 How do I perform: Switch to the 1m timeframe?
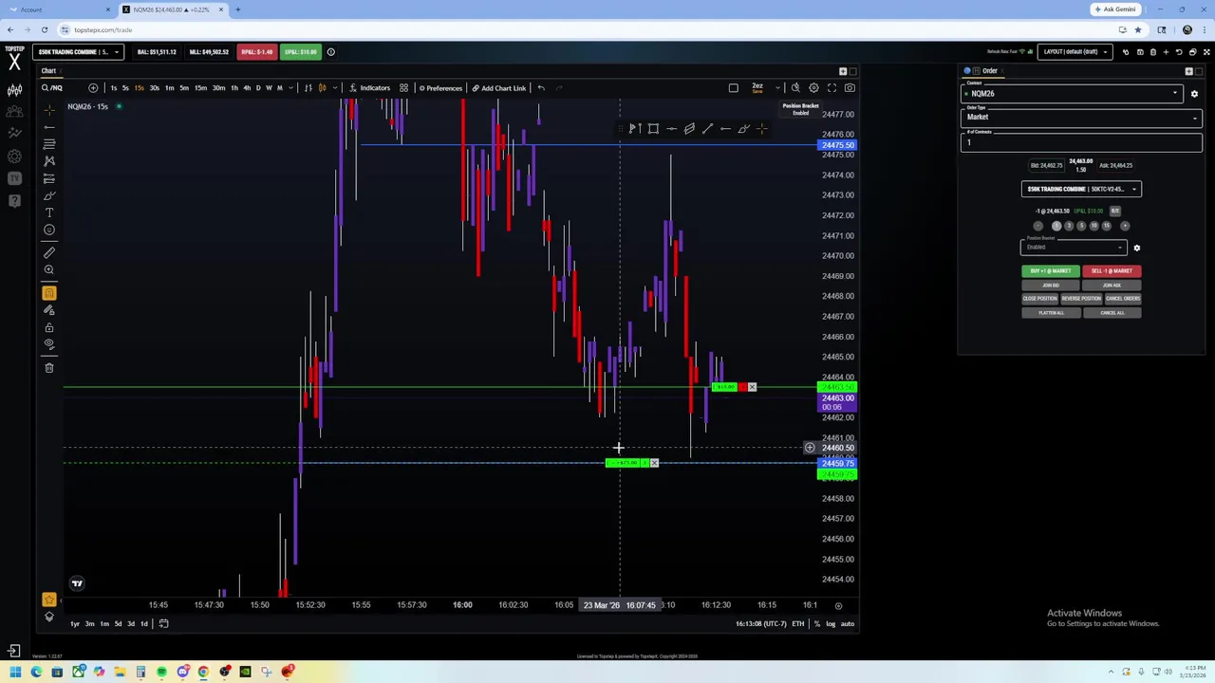click(169, 88)
